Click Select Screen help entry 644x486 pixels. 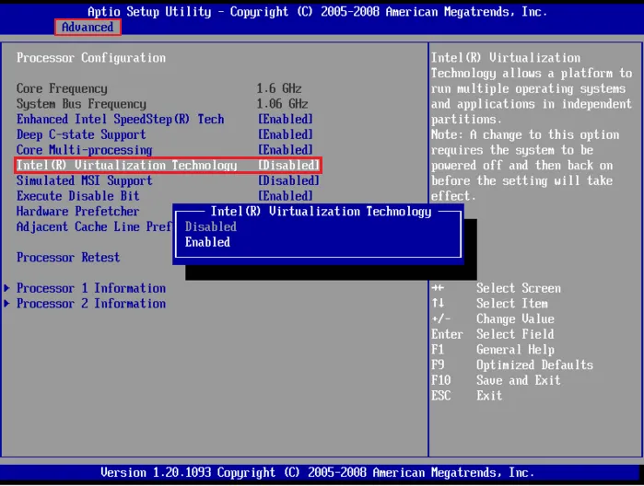pos(519,288)
